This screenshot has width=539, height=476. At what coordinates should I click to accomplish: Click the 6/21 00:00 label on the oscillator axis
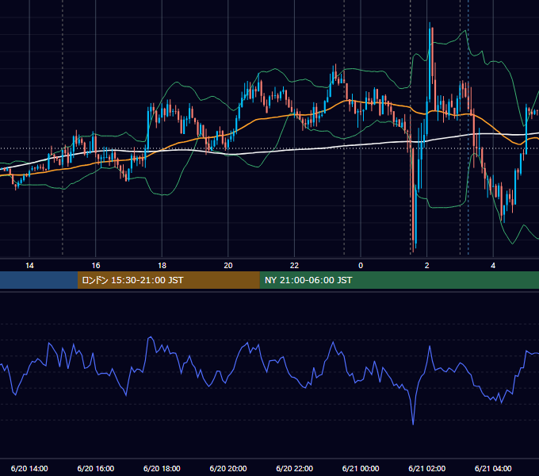pos(361,468)
